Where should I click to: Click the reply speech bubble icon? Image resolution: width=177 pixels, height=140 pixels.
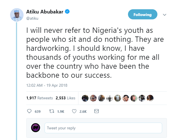pyautogui.click(x=29, y=111)
